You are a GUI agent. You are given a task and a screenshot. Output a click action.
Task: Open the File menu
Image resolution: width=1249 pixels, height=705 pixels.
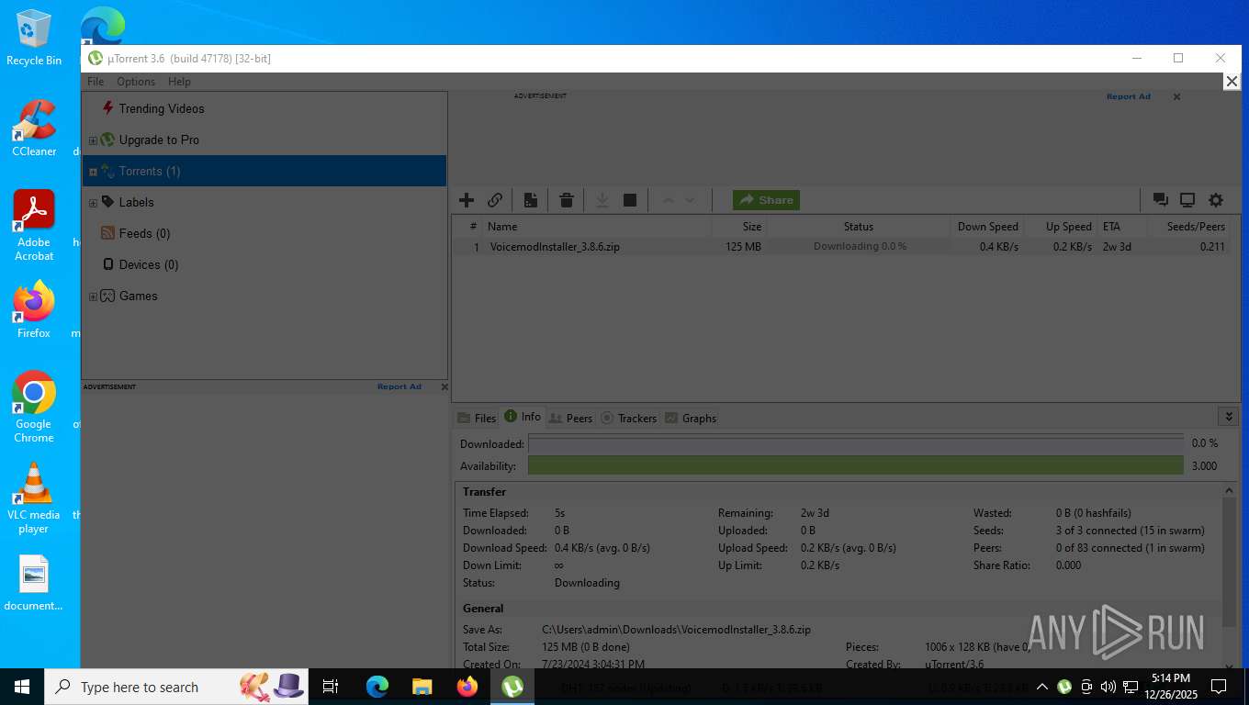[96, 82]
